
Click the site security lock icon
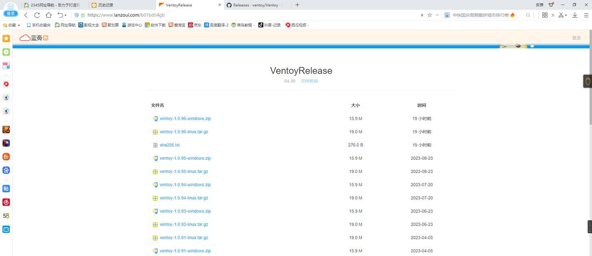coord(83,15)
